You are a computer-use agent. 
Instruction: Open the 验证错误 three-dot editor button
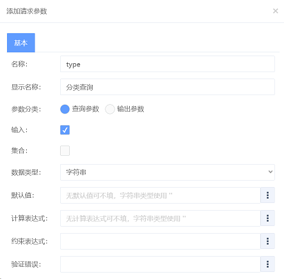[x=267, y=264]
